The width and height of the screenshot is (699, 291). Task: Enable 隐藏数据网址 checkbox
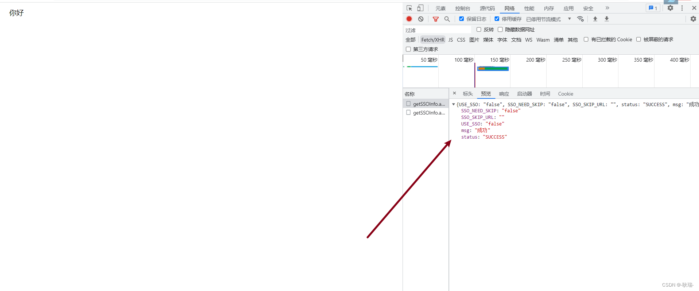(500, 30)
